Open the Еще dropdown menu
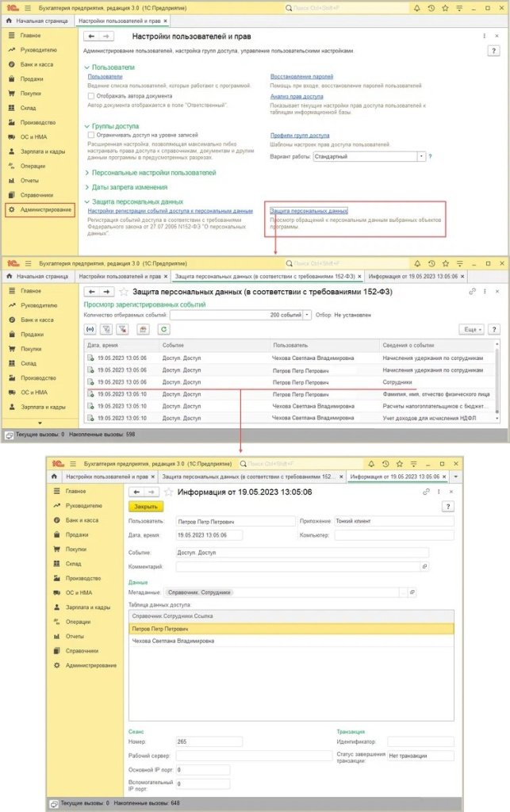The image size is (510, 812). point(471,328)
